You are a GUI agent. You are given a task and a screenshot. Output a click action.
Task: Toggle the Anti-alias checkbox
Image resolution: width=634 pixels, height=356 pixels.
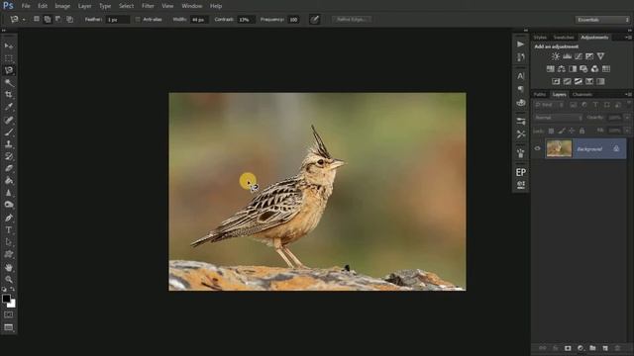point(138,20)
